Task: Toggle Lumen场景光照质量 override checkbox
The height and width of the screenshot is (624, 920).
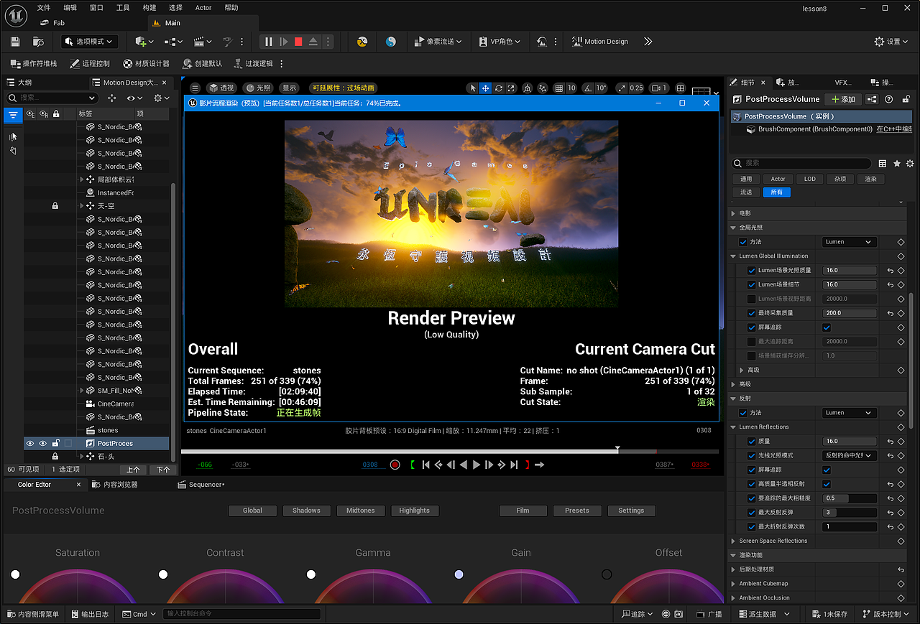Action: tap(752, 271)
